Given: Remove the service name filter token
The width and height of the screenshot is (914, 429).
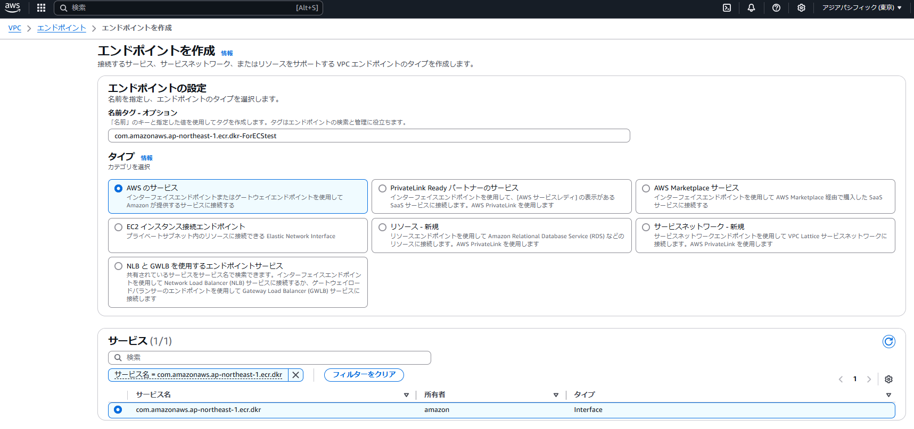Looking at the screenshot, I should 296,375.
